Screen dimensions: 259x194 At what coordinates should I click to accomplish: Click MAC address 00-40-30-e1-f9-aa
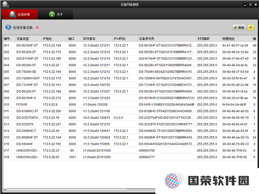[x=235, y=98]
